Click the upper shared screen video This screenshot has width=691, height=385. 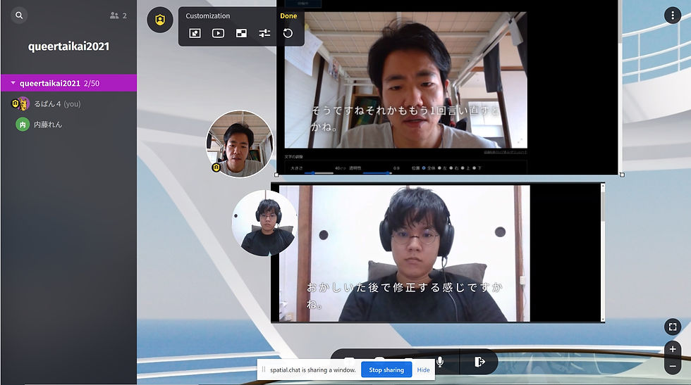point(406,80)
